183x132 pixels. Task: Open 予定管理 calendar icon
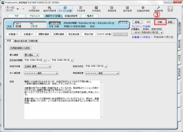pos(81,9)
